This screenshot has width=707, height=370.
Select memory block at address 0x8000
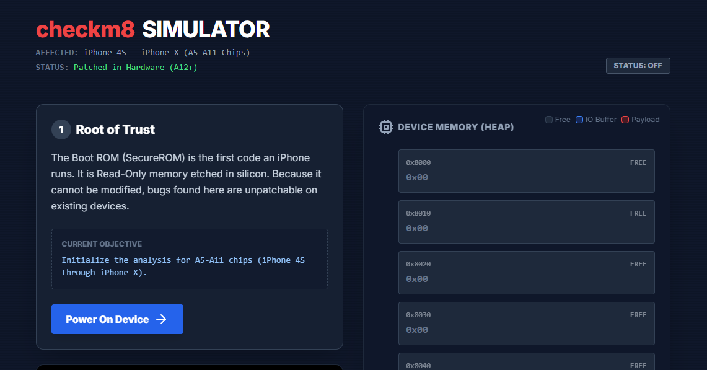point(526,171)
